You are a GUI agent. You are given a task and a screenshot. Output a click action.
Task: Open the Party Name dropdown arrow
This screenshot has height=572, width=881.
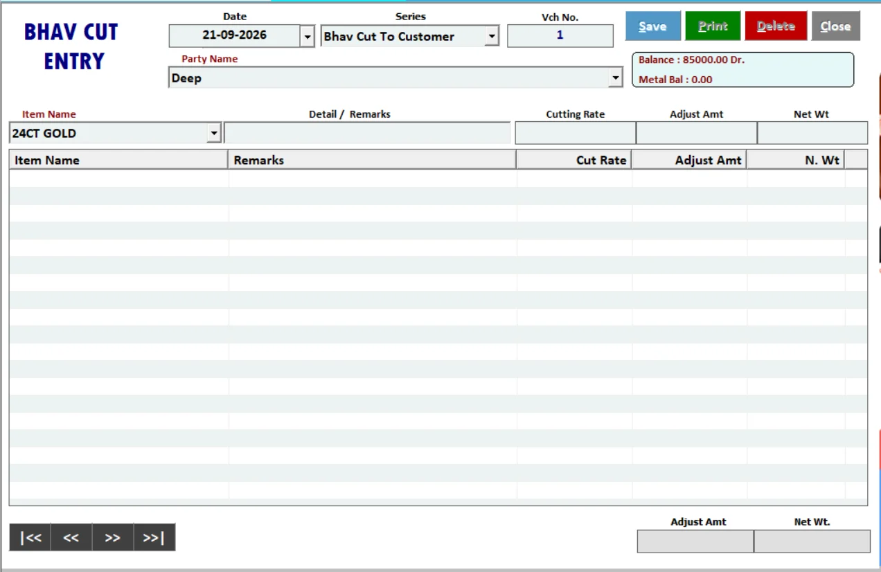(616, 78)
